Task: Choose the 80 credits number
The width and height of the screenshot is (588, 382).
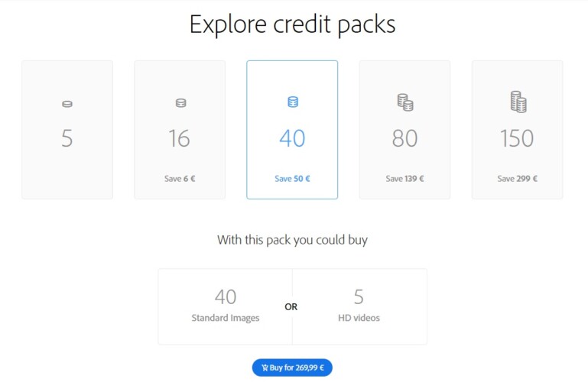Action: (x=404, y=138)
